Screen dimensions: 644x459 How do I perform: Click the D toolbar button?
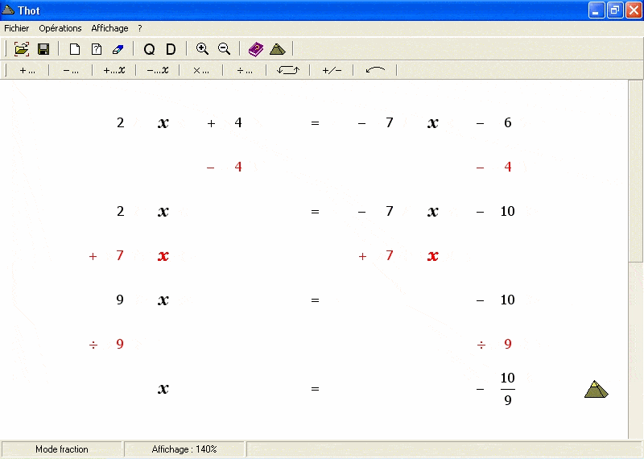[x=171, y=49]
